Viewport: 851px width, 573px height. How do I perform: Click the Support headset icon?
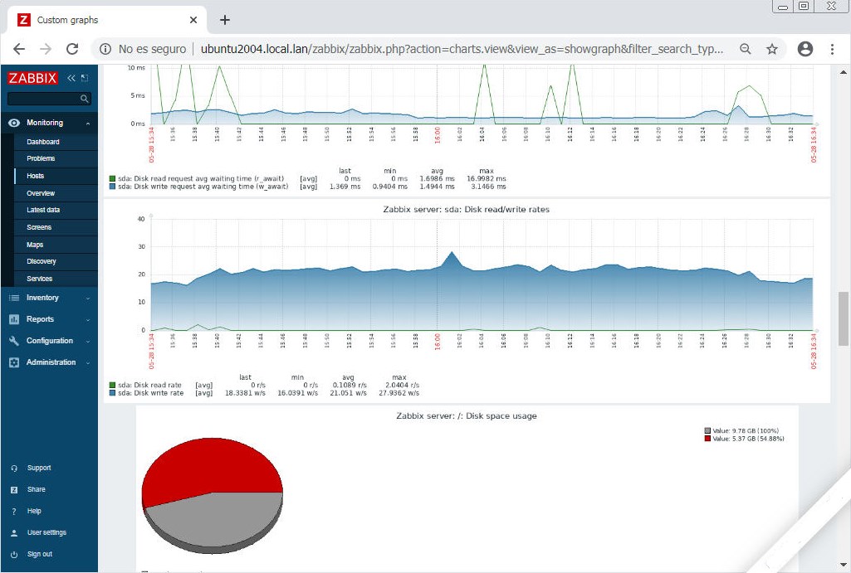coord(14,469)
